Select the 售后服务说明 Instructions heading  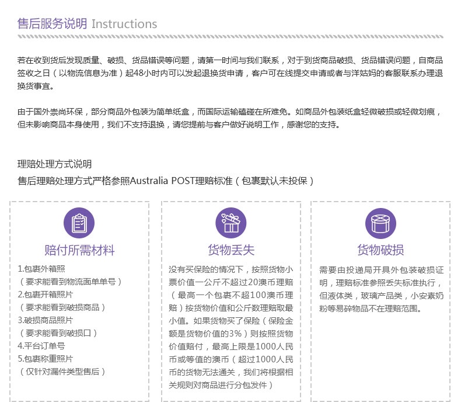click(x=87, y=24)
